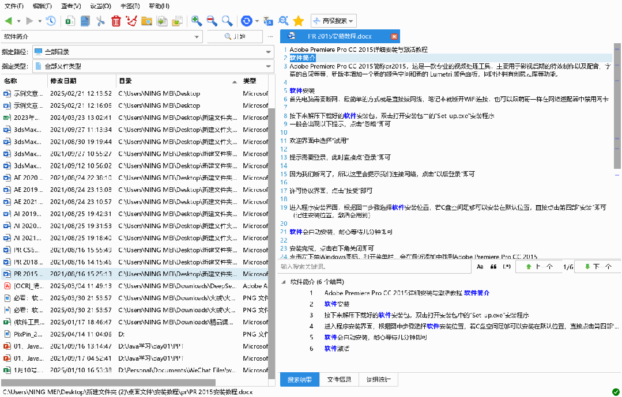Viewport: 622px width, 397px height.
Task: Open the 文件(F) menu
Action: (x=14, y=6)
